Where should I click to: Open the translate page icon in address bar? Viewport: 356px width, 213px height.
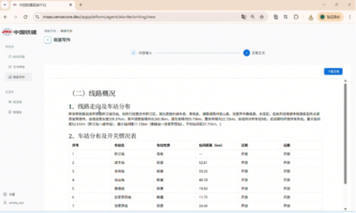[x=244, y=17]
